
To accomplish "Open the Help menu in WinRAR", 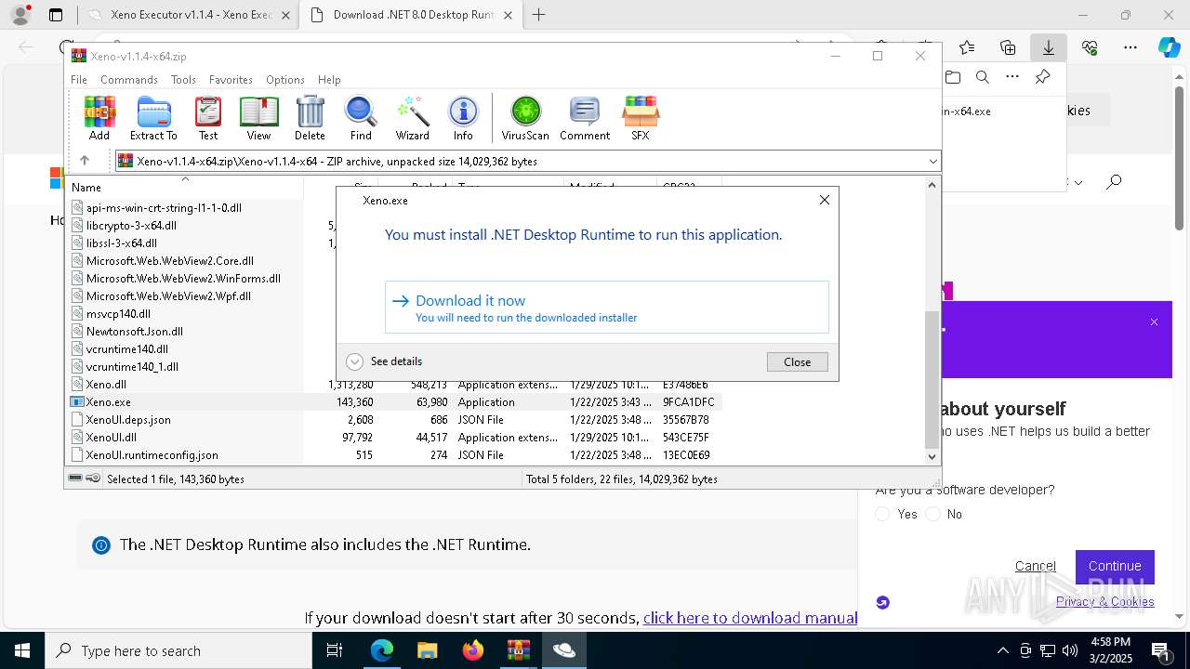I will click(329, 80).
